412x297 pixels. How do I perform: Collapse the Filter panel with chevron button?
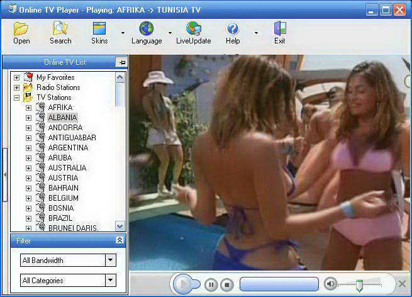point(120,240)
